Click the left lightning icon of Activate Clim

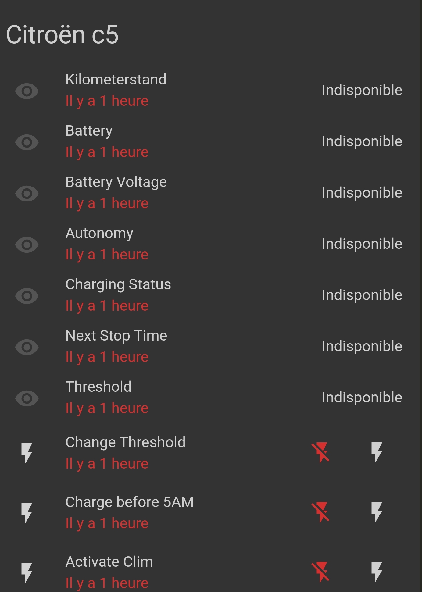(27, 572)
